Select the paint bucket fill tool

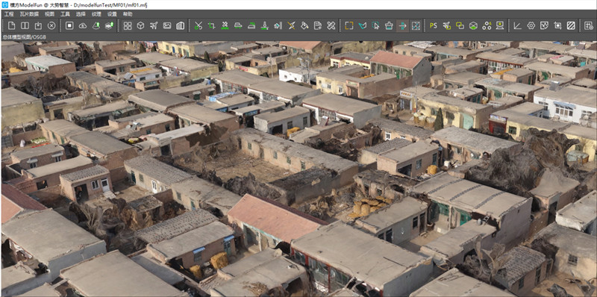tap(304, 25)
